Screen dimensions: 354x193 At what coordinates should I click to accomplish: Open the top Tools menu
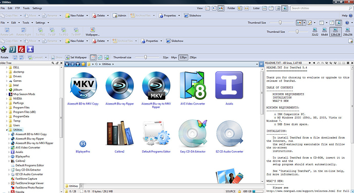coord(26,8)
